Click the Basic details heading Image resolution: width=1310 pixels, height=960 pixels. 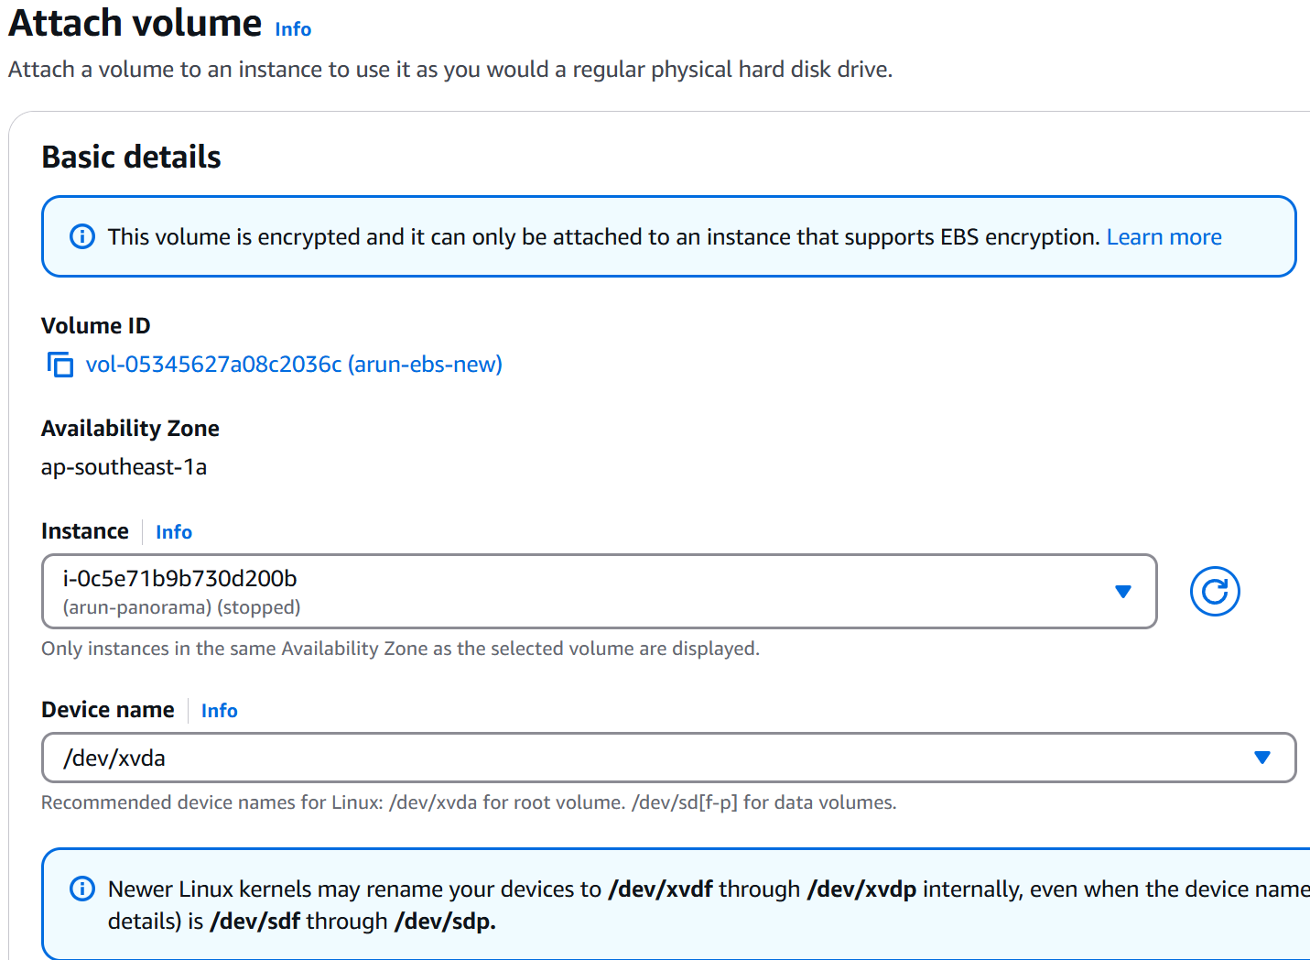pos(132,158)
